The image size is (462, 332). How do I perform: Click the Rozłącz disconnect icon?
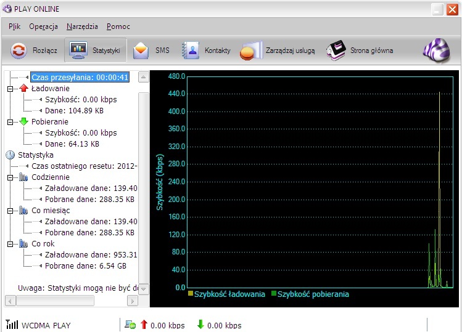(19, 51)
